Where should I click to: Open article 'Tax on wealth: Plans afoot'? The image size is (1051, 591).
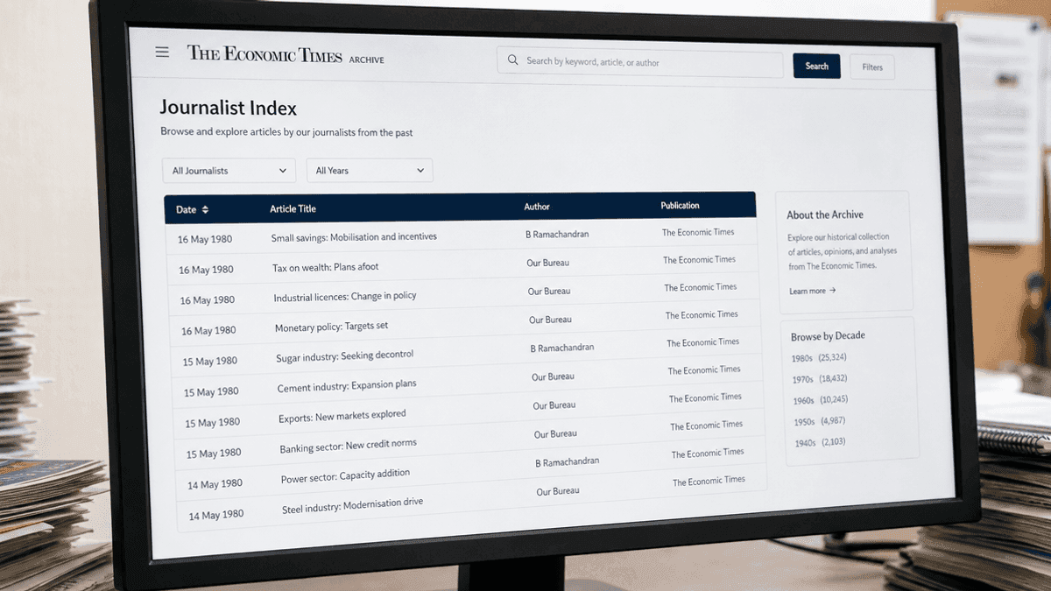(325, 267)
